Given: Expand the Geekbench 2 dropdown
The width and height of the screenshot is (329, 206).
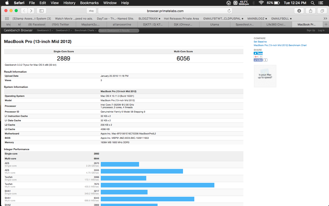Looking at the screenshot, I should click(63, 30).
